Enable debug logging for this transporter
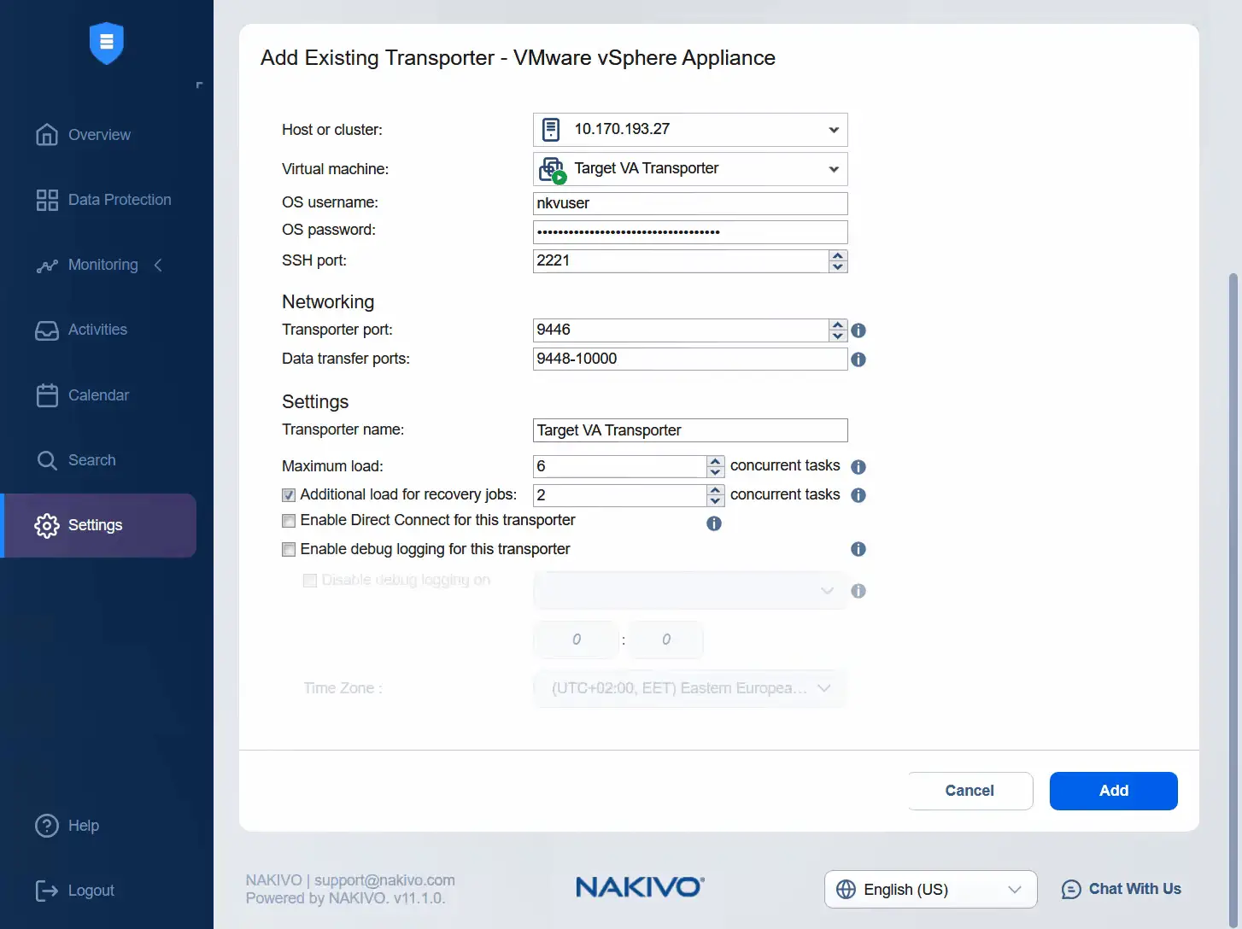 point(289,549)
